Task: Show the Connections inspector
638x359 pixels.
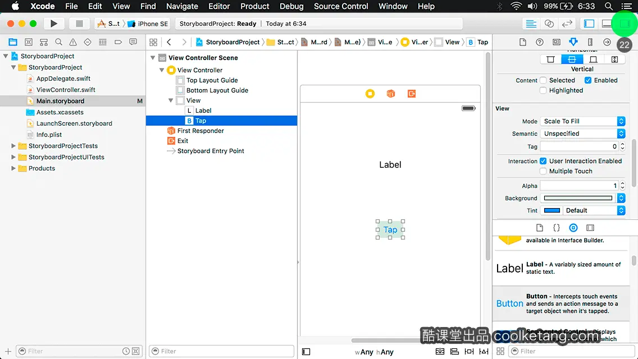Action: click(607, 42)
